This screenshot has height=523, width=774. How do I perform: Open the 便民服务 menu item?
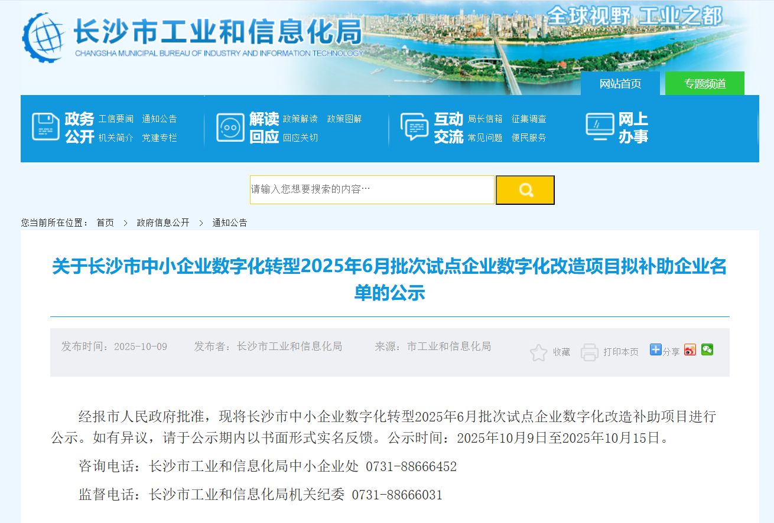pyautogui.click(x=529, y=138)
